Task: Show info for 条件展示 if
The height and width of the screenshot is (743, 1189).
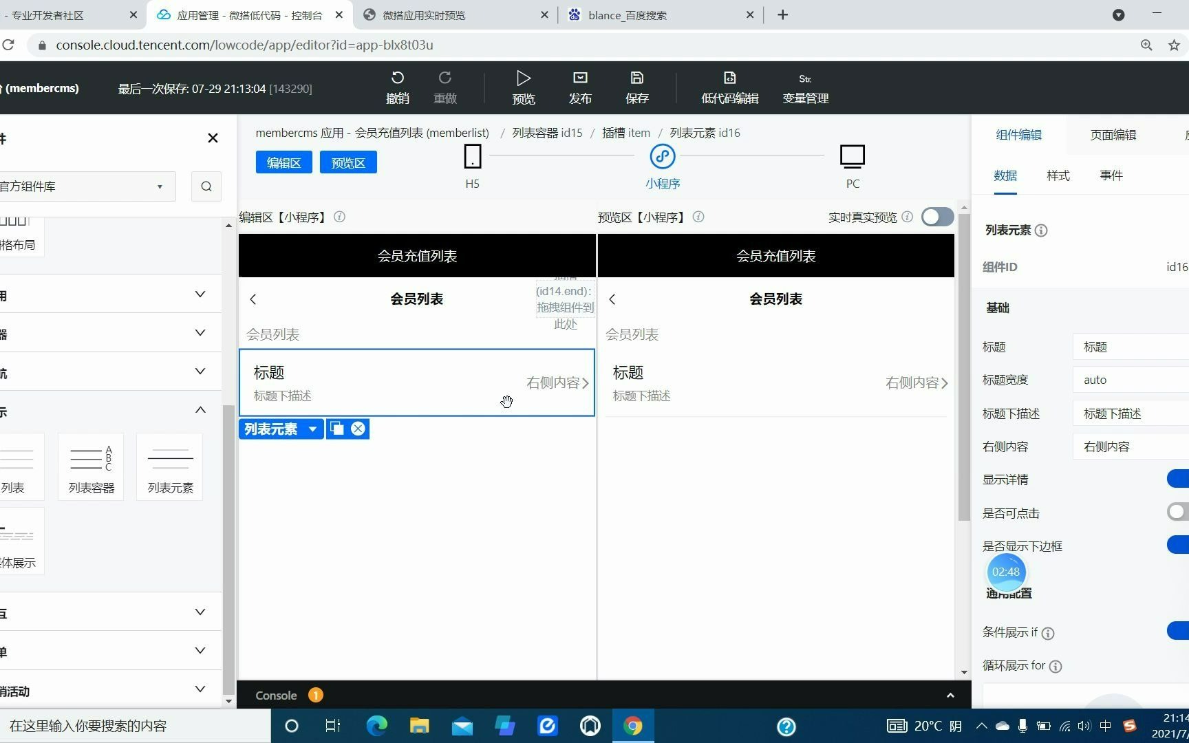Action: click(1048, 633)
